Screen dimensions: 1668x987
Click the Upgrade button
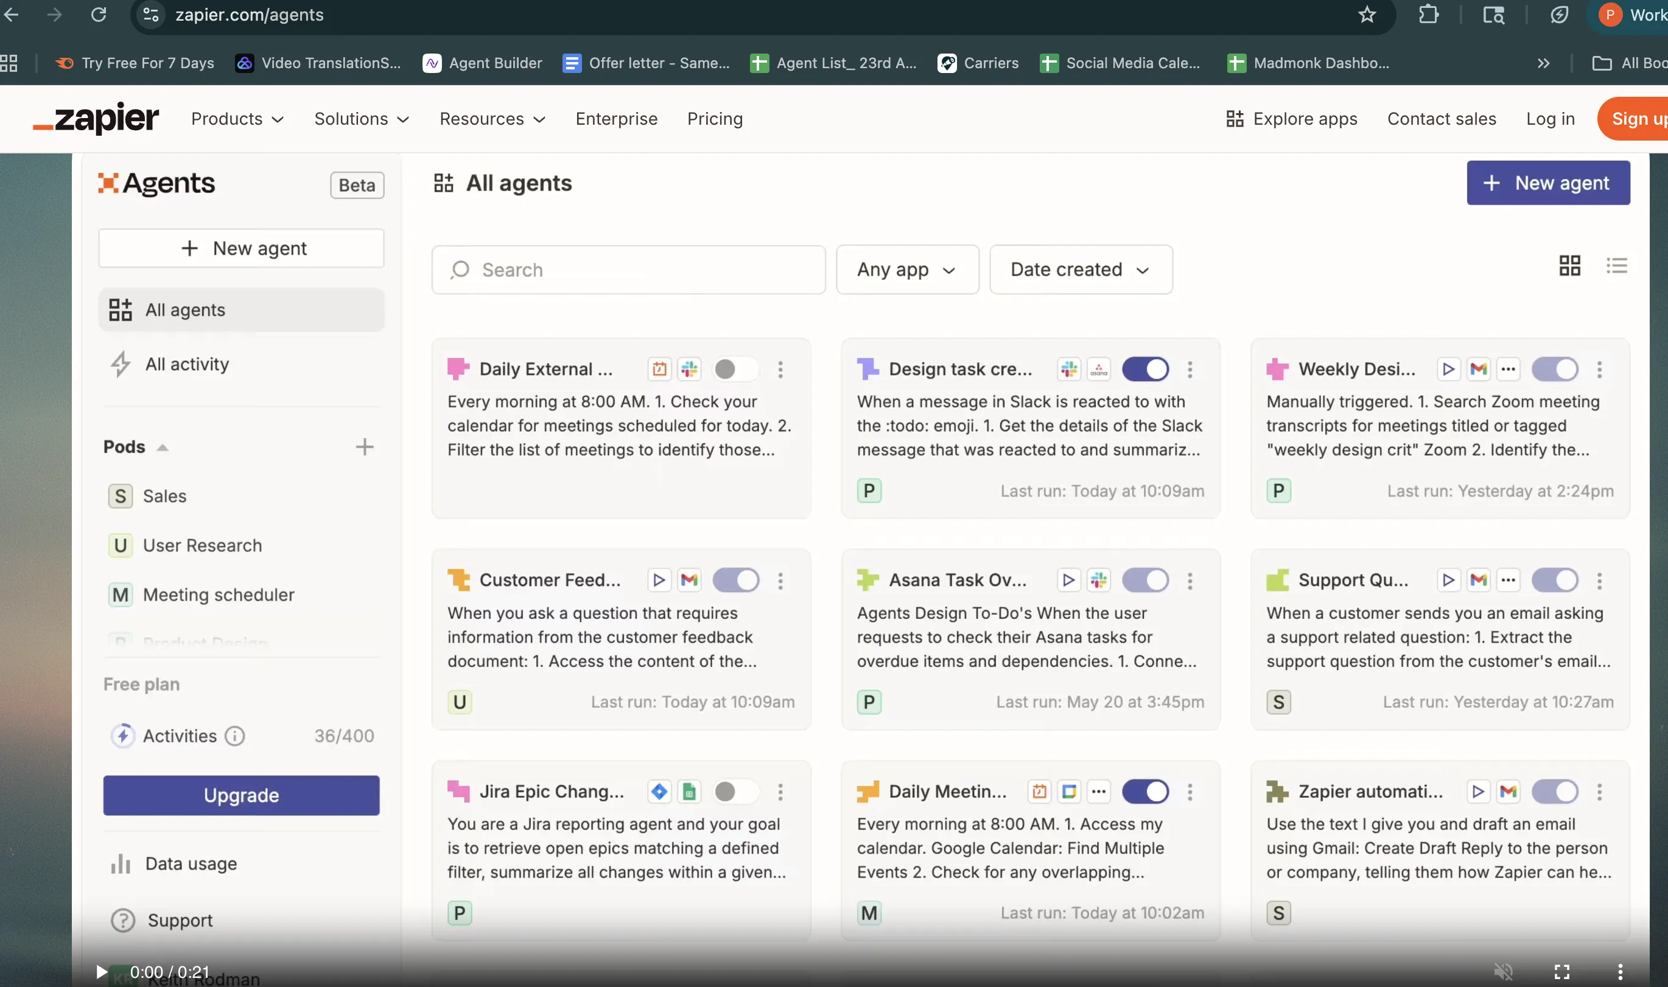click(x=242, y=795)
